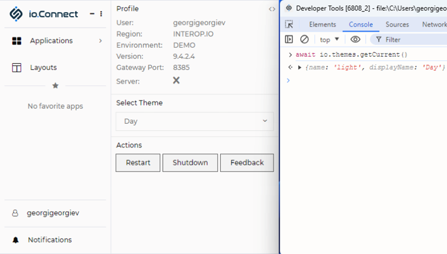Image resolution: width=447 pixels, height=254 pixels.
Task: Click the Notifications bell icon
Action: point(16,240)
